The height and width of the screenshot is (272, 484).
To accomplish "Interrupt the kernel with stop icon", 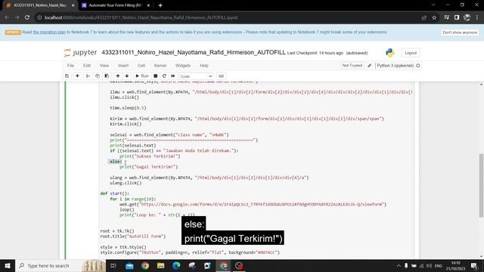I will [156, 76].
